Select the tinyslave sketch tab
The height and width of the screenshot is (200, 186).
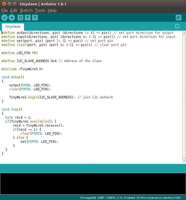pyautogui.click(x=13, y=27)
